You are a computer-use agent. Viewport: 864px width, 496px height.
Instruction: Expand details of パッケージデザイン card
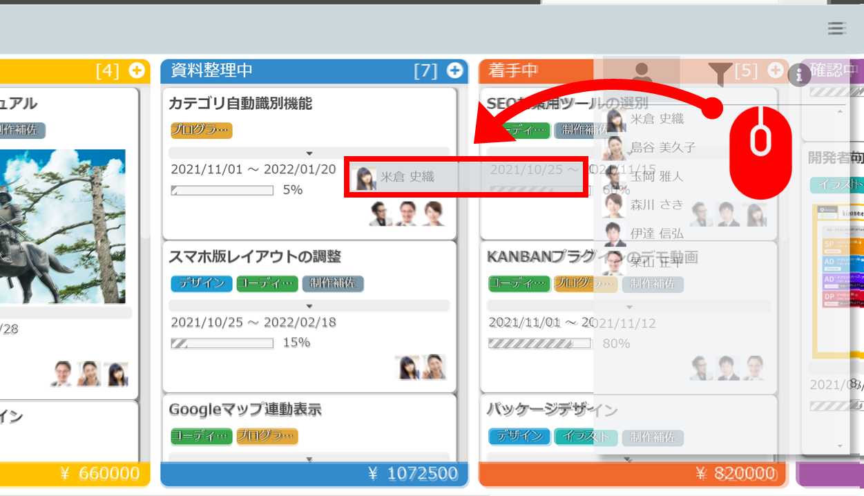click(628, 458)
